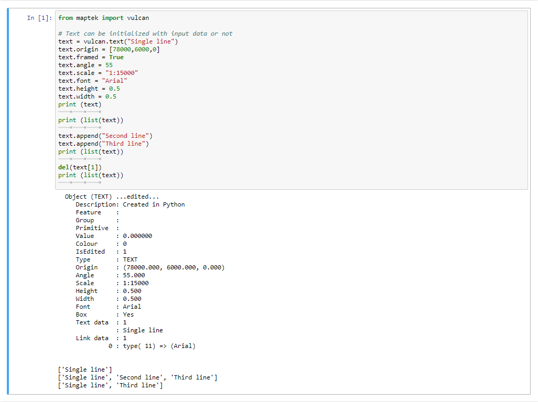This screenshot has width=538, height=402.
Task: Click the Value 0.000000 output row
Action: point(114,236)
